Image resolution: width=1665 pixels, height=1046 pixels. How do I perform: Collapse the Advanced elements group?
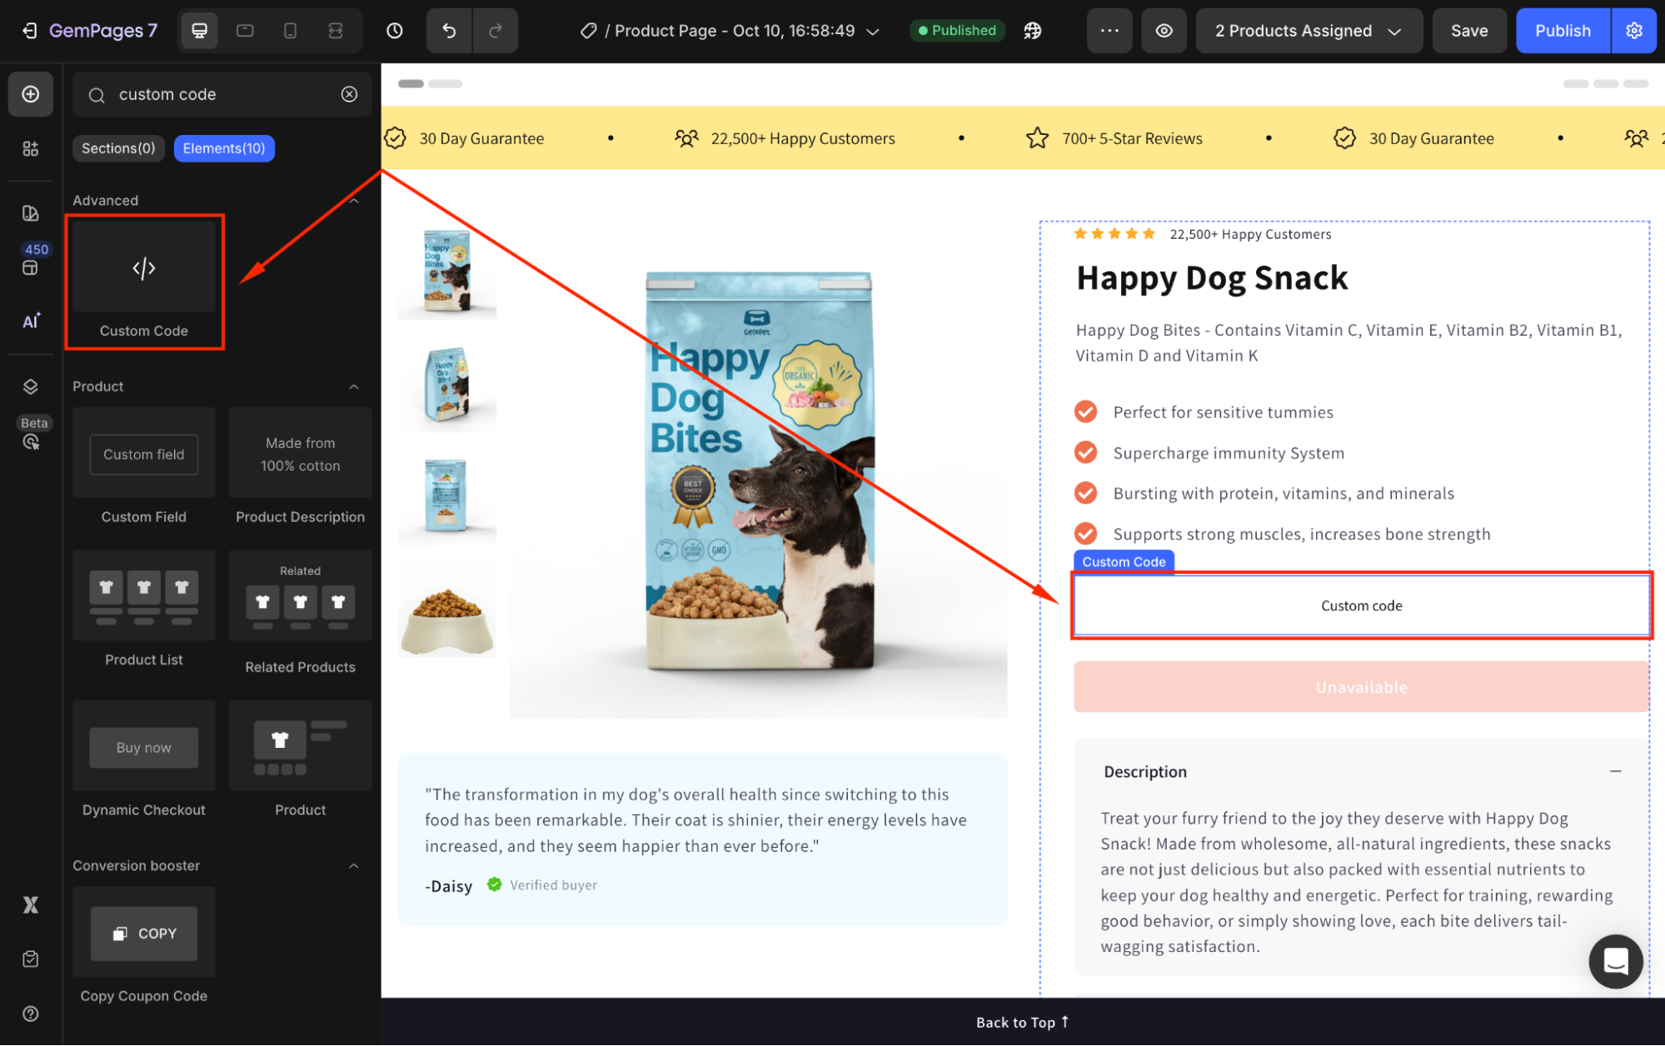(x=354, y=201)
